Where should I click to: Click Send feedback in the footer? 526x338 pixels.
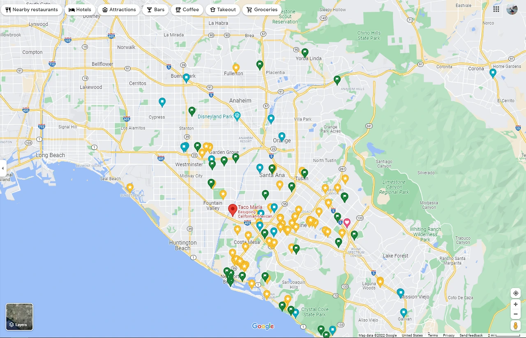pos(471,336)
